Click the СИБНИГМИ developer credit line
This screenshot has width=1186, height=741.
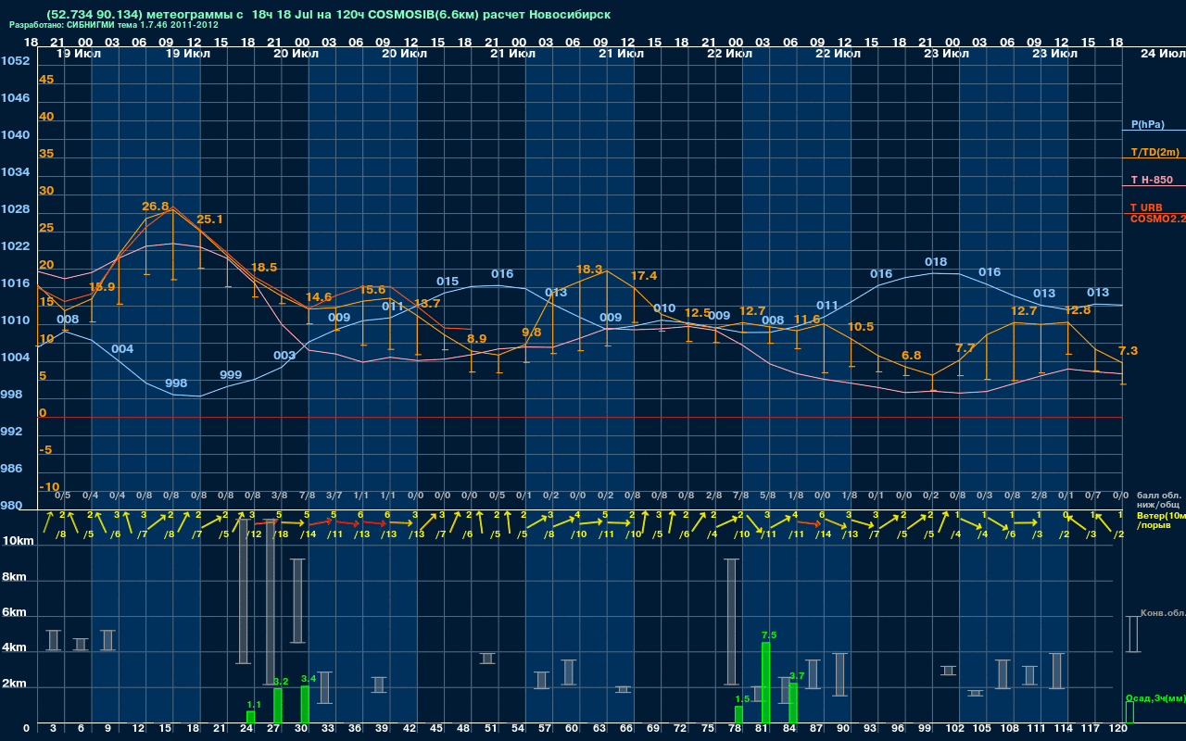click(x=114, y=25)
